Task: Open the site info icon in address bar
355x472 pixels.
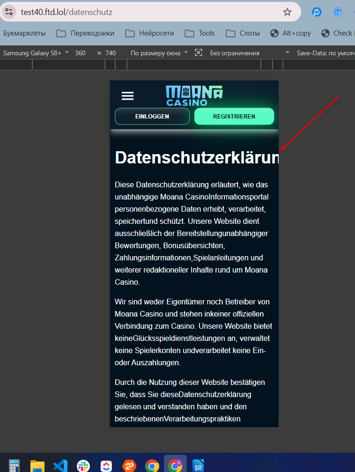Action: (9, 12)
